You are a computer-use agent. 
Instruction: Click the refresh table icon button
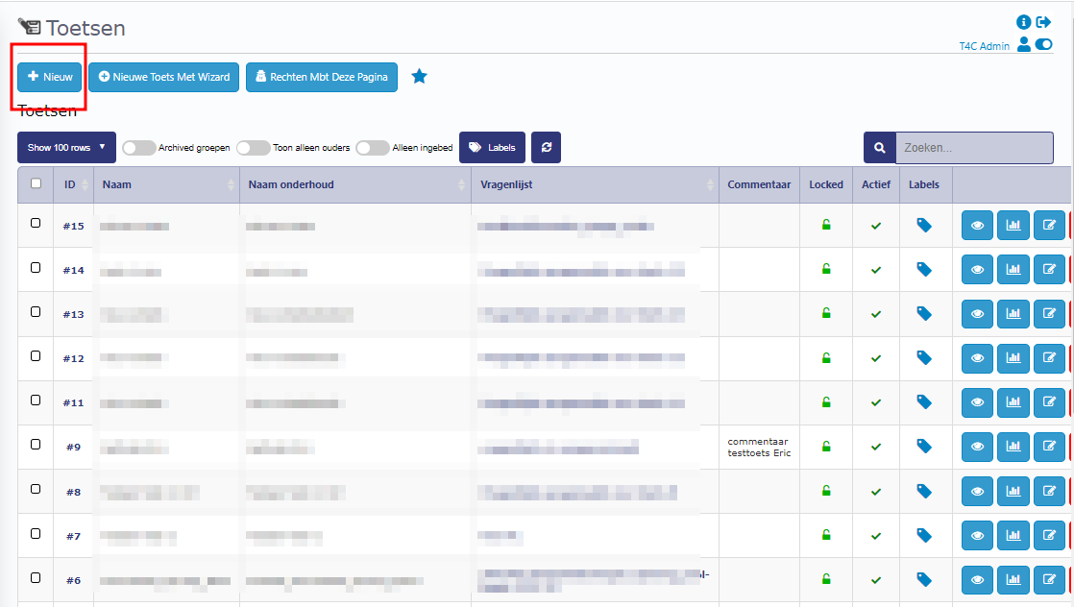(x=546, y=148)
